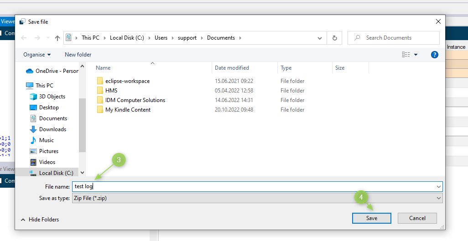The height and width of the screenshot is (241, 468).
Task: Click the navigation pane scrollbar
Action: coord(82,123)
